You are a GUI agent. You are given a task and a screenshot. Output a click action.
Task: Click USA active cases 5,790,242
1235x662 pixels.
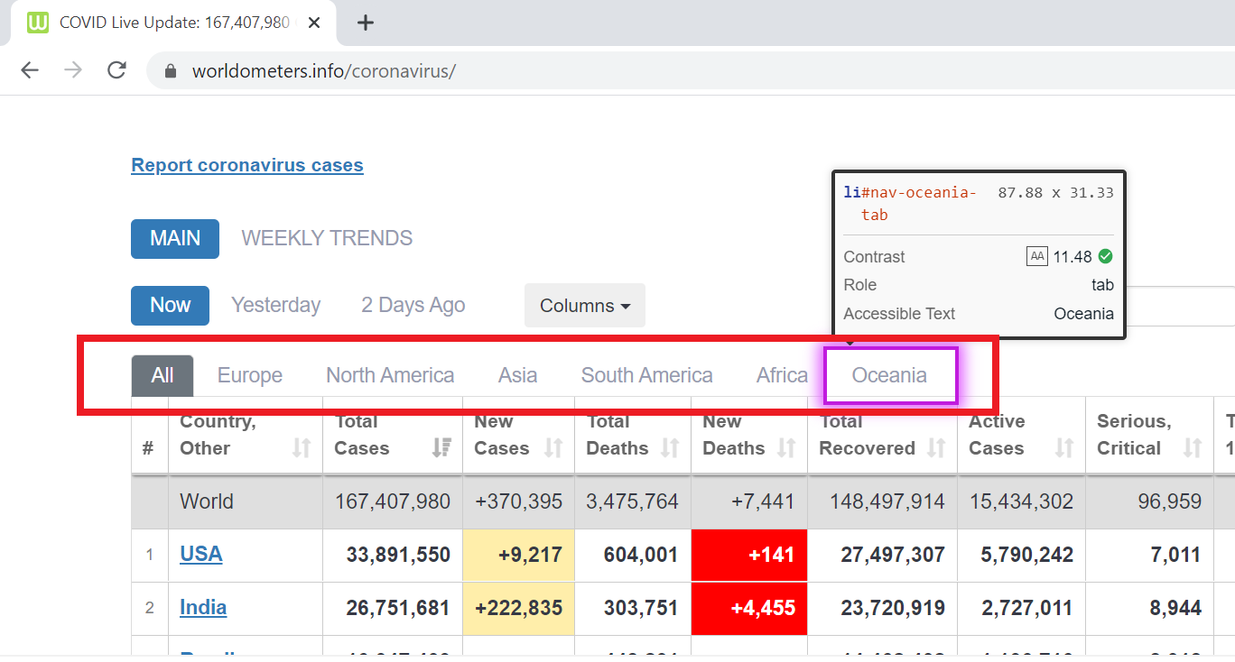point(1027,555)
